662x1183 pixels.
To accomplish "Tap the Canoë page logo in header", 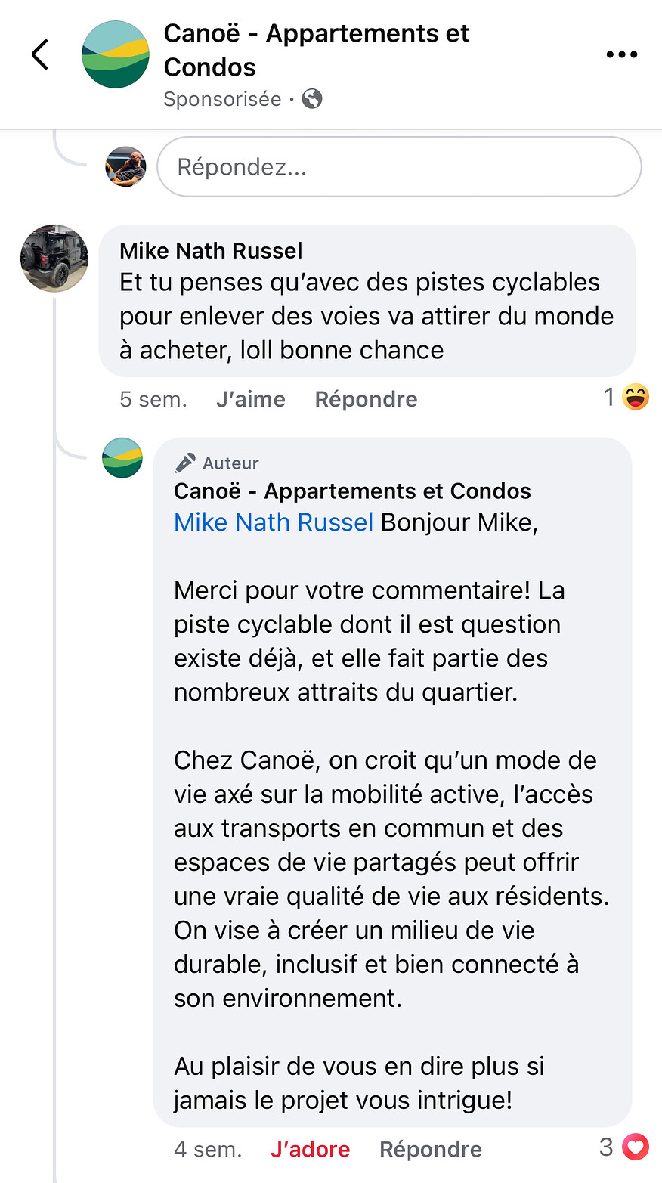I will (116, 54).
